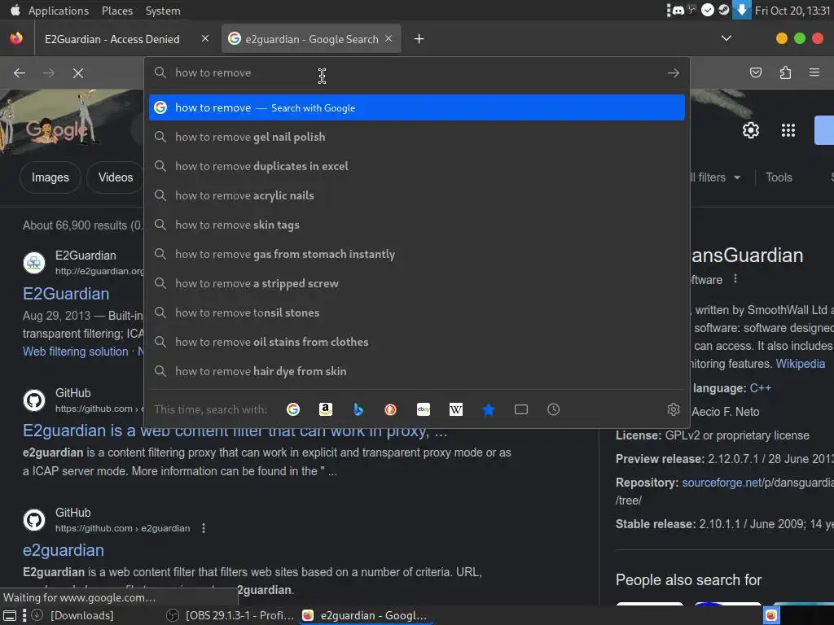Open a new tab with plus button
Viewport: 834px width, 625px height.
(419, 39)
